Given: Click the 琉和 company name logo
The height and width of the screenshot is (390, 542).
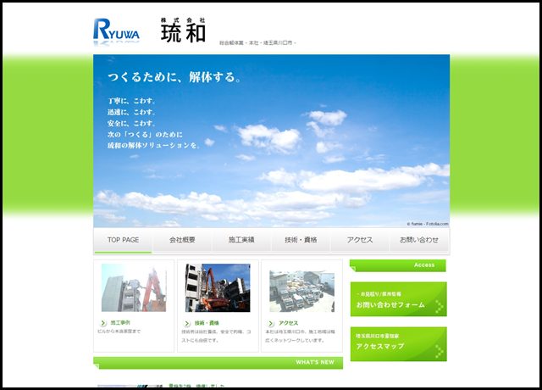Looking at the screenshot, I should tap(183, 31).
